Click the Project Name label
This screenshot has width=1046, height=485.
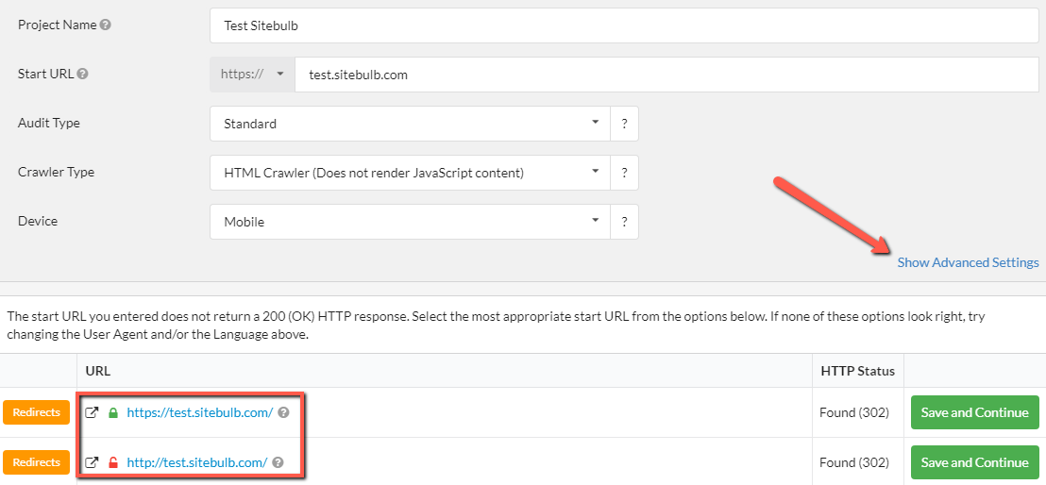click(57, 25)
